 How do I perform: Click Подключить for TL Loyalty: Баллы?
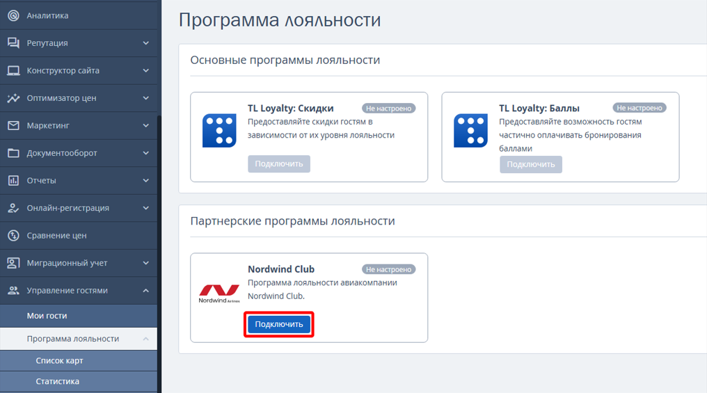tap(531, 164)
